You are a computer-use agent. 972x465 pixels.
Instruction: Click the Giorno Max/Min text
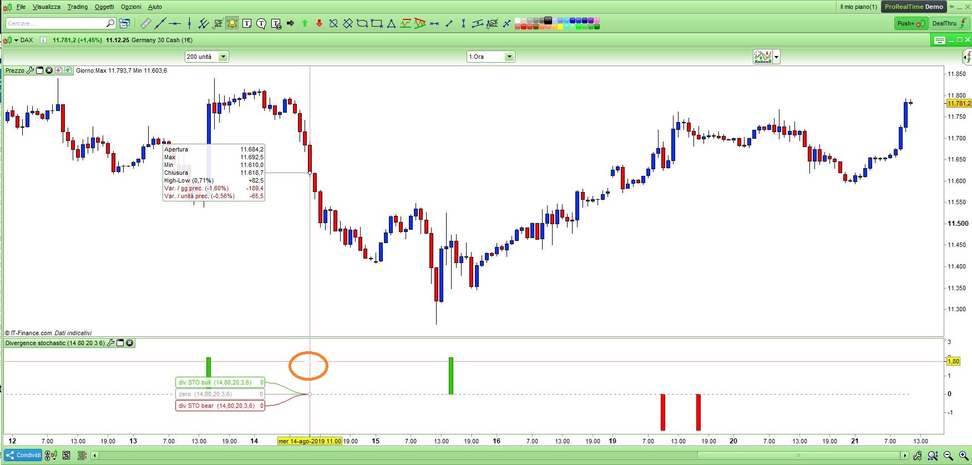(121, 70)
